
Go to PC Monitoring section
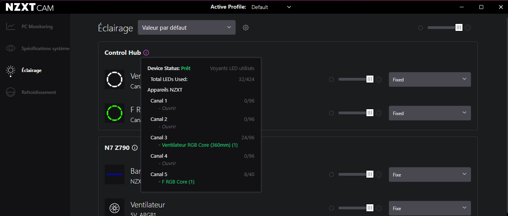[x=37, y=27]
